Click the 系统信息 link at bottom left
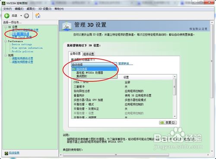 coord(14,153)
